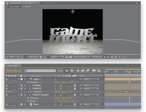Click the Position stopwatch of the [NIGHT] layer
Screen dimensions: 146x112
click(28, 92)
